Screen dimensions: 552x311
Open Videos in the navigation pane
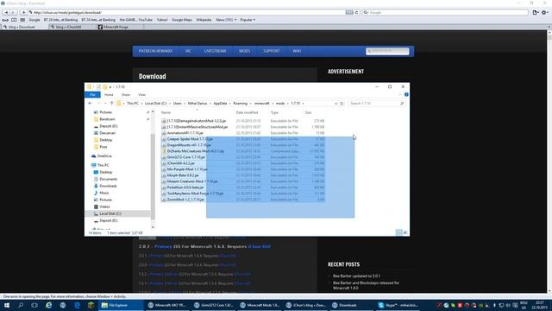[104, 206]
